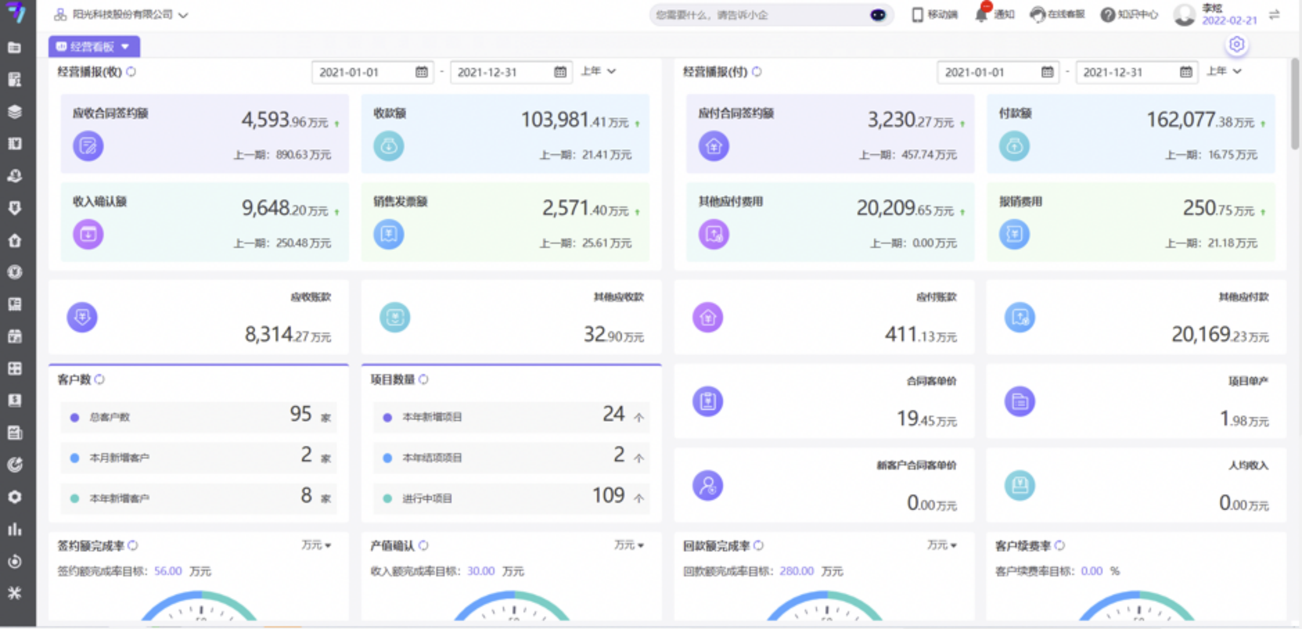Refresh the 项目数量 panel
Screen dimensions: 1302x629
coord(423,379)
